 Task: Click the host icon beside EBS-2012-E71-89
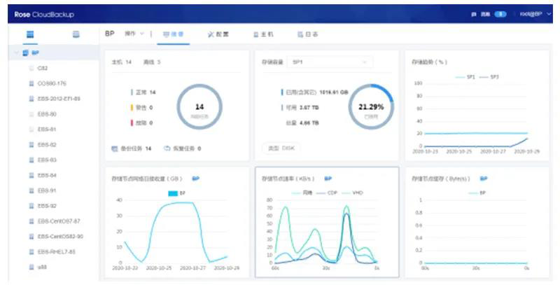coord(31,99)
